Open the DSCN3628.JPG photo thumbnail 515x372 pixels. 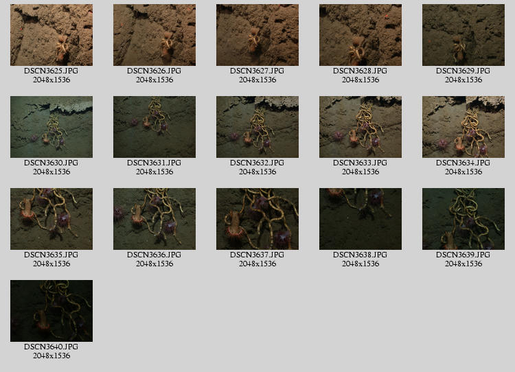coord(360,35)
